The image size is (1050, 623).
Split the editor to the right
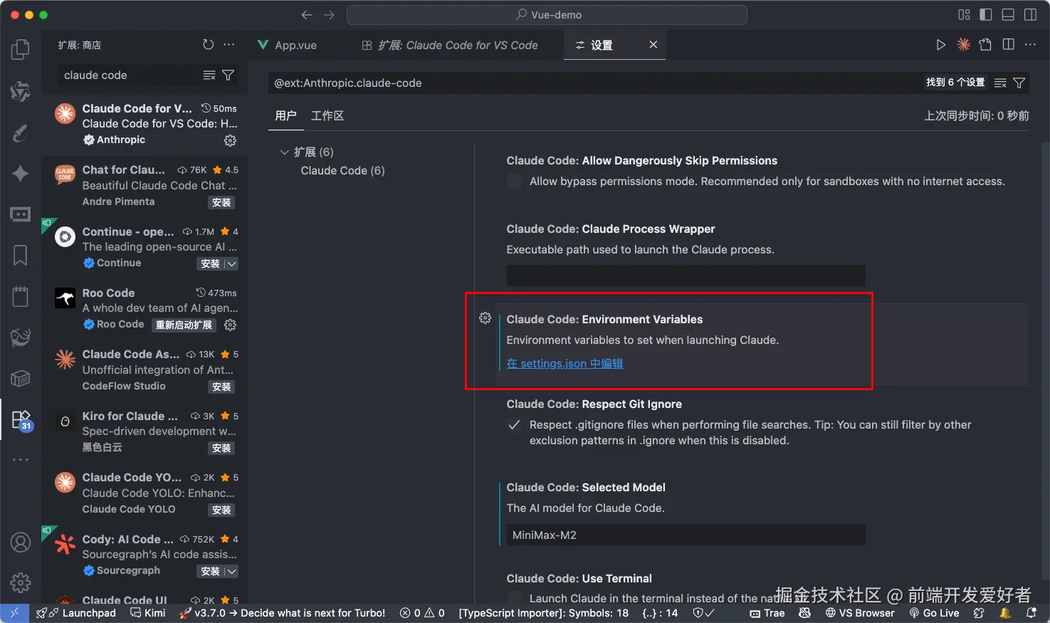click(x=1008, y=45)
